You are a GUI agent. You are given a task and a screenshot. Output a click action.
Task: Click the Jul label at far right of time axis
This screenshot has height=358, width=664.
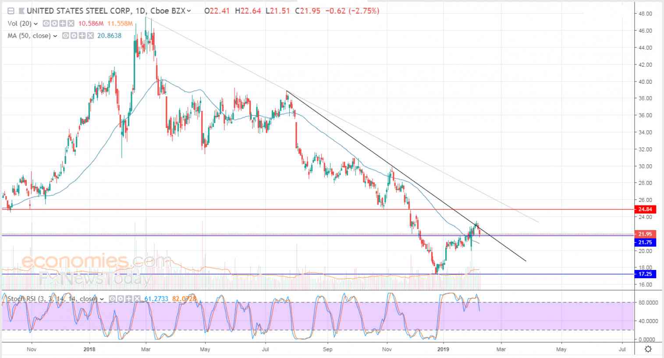pyautogui.click(x=622, y=349)
